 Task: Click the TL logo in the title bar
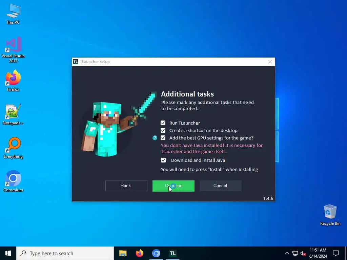(76, 62)
